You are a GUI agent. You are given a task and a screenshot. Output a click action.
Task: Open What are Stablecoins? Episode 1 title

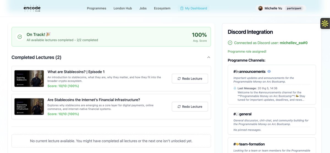[x=76, y=72]
